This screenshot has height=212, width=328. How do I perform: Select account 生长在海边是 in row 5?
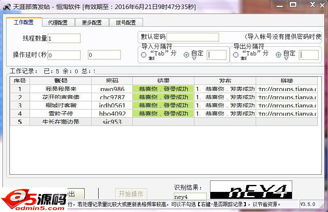click(x=61, y=122)
